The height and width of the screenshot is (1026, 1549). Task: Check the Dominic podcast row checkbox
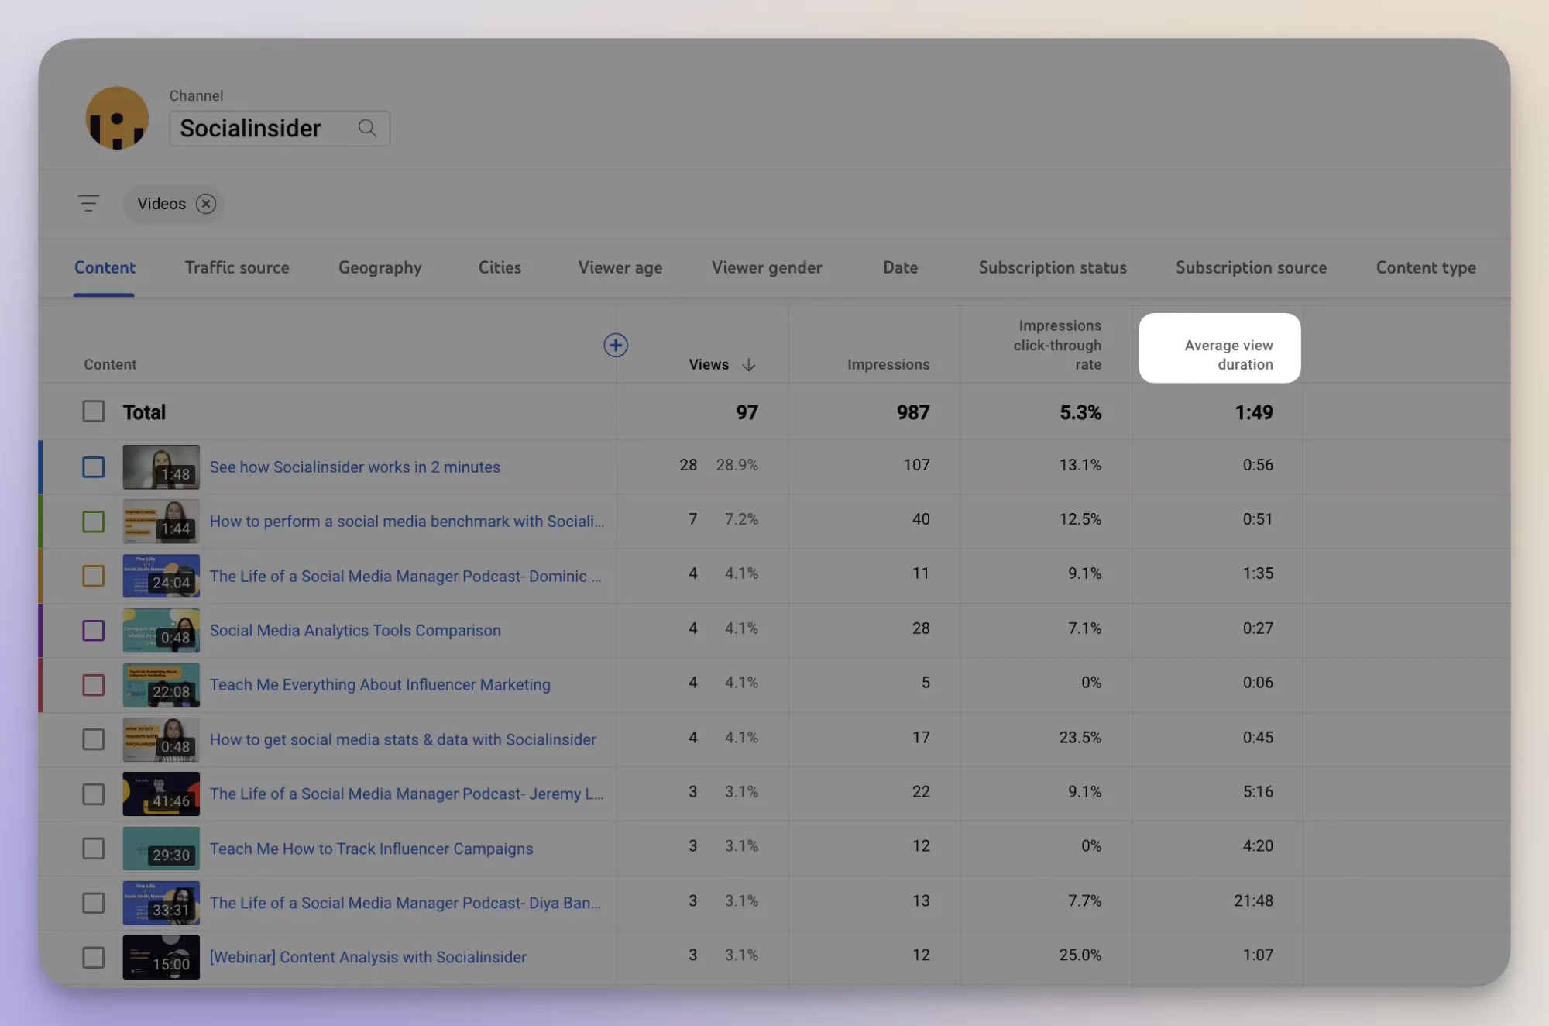point(94,576)
